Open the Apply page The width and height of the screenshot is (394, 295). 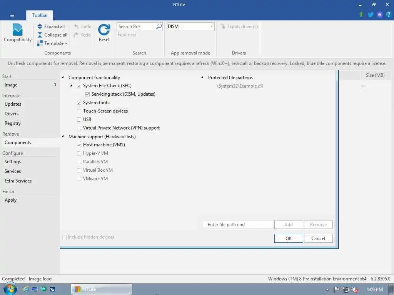click(x=10, y=200)
